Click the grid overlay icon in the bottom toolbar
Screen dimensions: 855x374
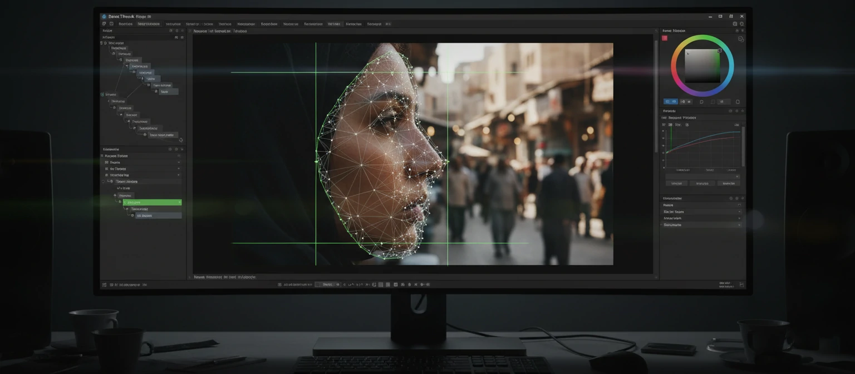point(387,284)
